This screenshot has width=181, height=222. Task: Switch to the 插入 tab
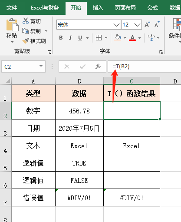(x=98, y=8)
